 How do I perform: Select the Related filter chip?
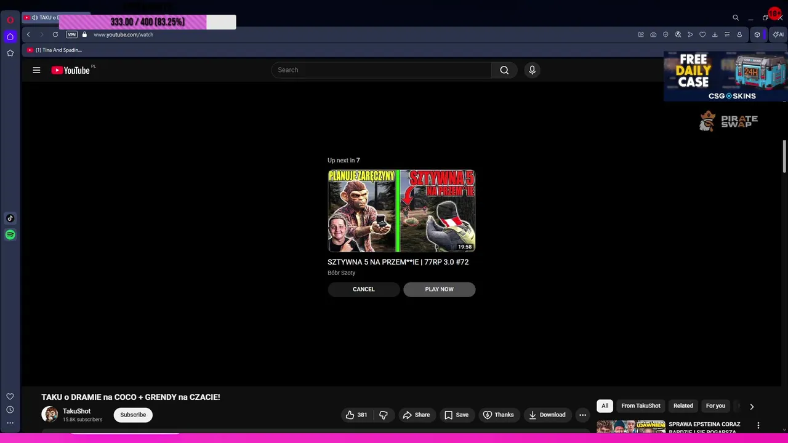tap(683, 406)
